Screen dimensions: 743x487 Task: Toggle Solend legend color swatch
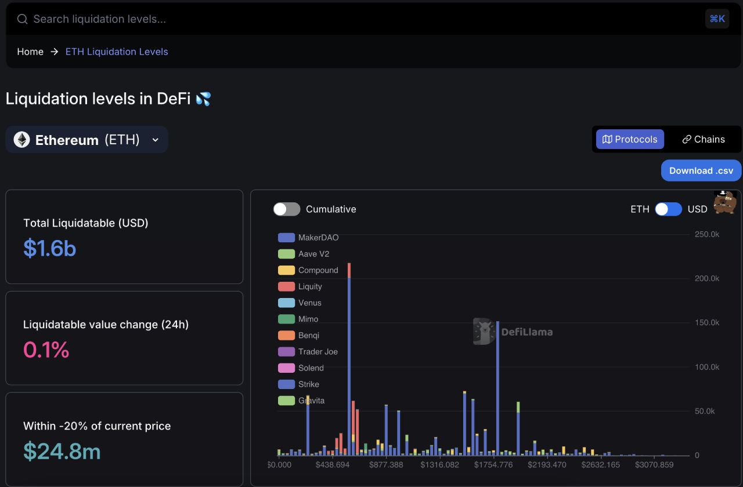[287, 368]
